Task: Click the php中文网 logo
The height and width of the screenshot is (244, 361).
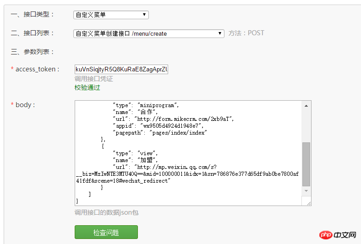Action: point(339,234)
